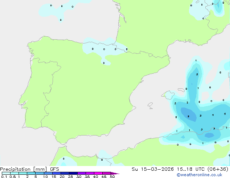Click the legend label '15'

click(x=54, y=177)
